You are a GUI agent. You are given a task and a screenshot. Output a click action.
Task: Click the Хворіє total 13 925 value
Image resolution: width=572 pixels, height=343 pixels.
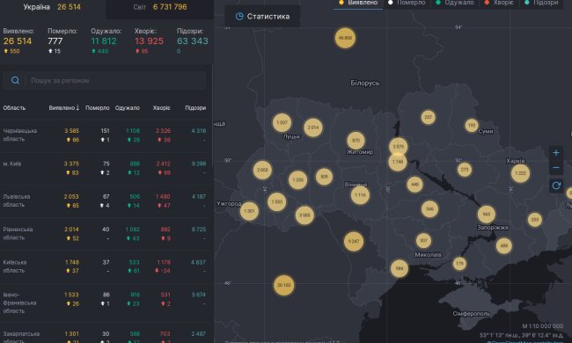[149, 40]
